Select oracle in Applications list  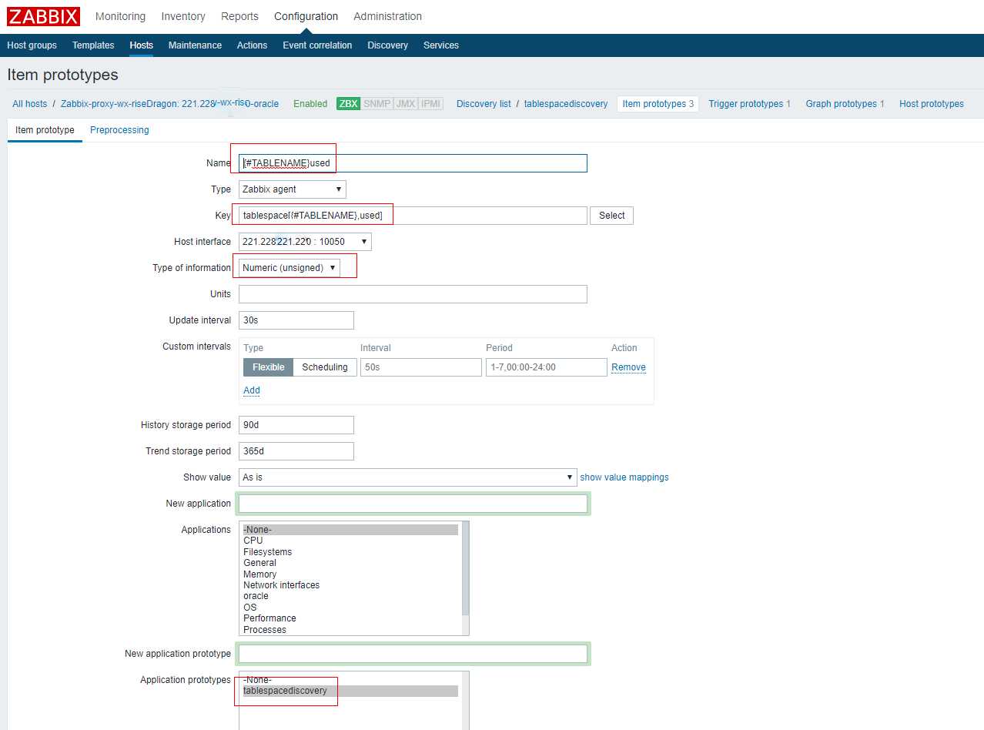click(350, 596)
